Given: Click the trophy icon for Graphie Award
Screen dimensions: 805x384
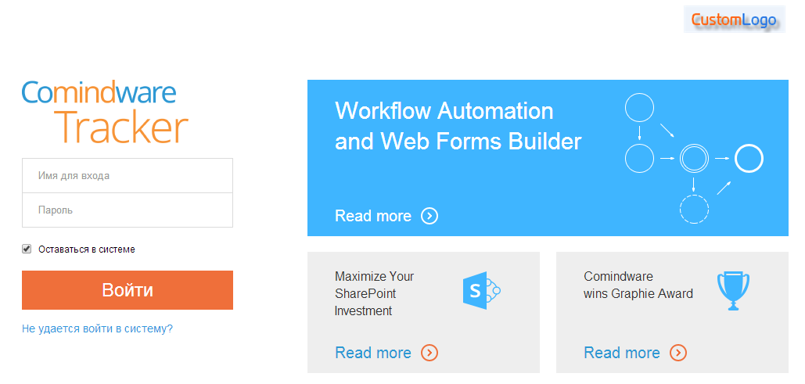Looking at the screenshot, I should pyautogui.click(x=732, y=292).
